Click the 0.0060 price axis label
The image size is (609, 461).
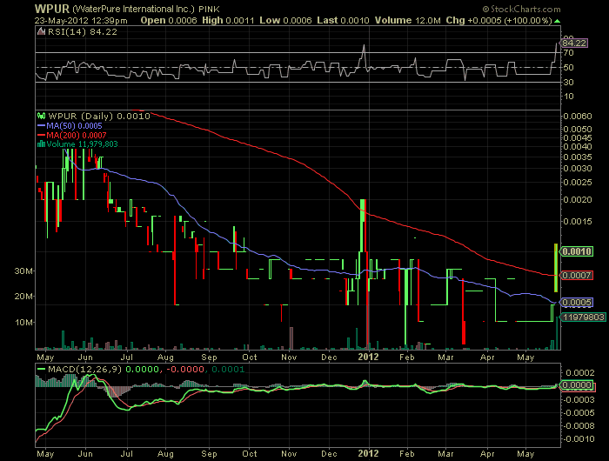[x=577, y=117]
